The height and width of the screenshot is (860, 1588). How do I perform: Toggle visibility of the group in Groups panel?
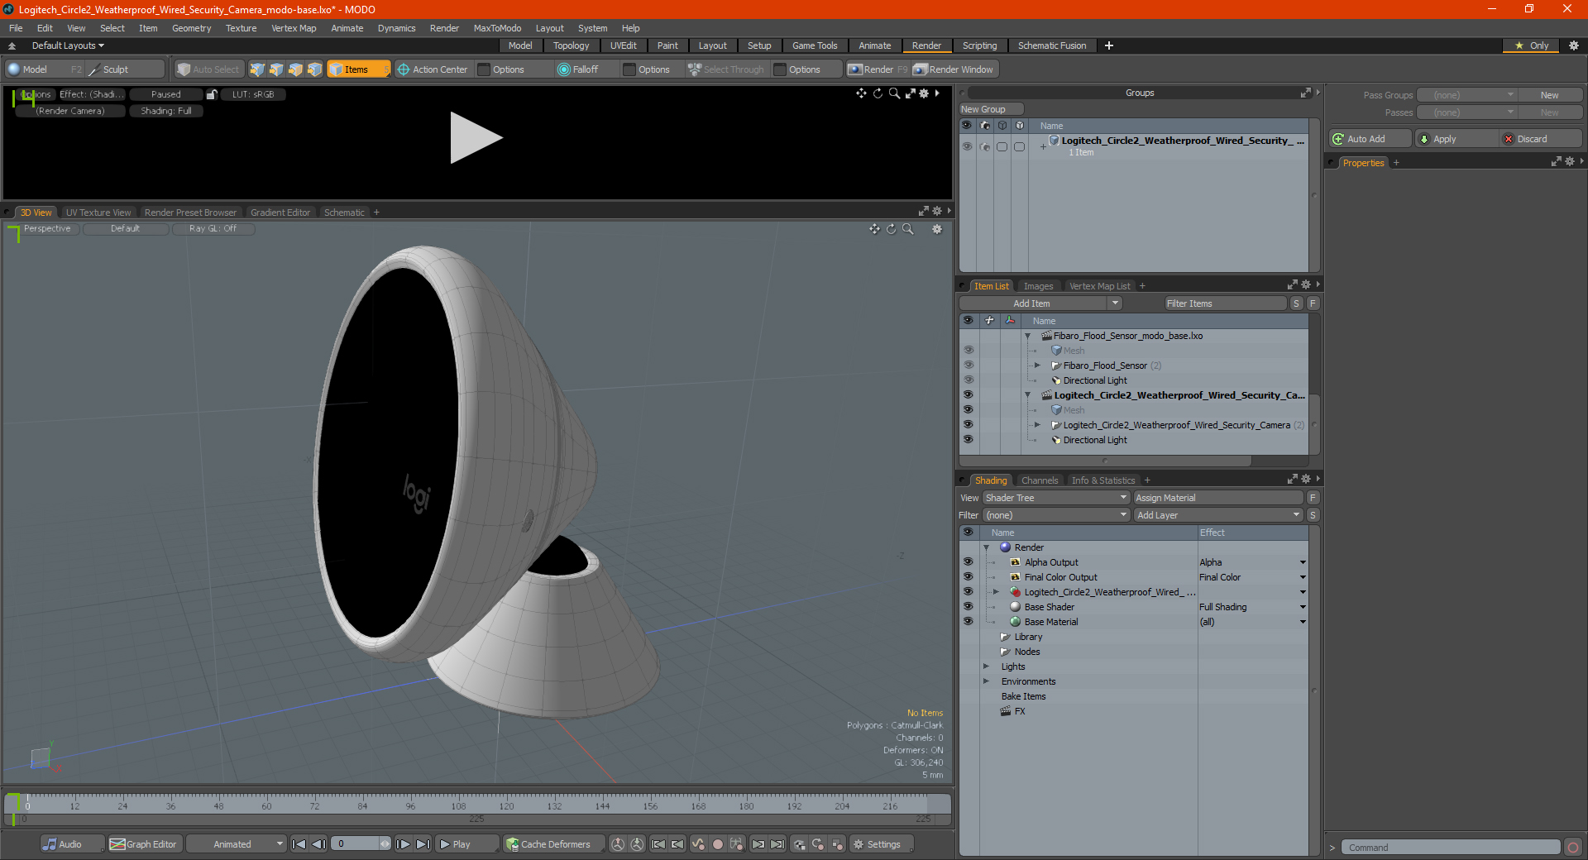point(966,146)
